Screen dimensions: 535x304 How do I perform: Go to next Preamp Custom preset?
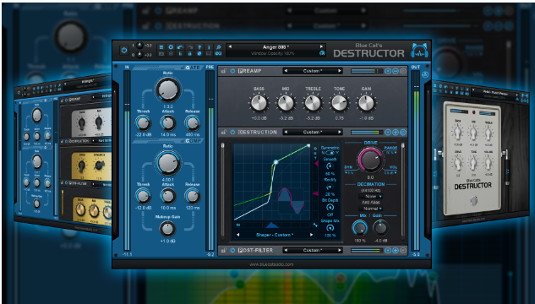(340, 71)
